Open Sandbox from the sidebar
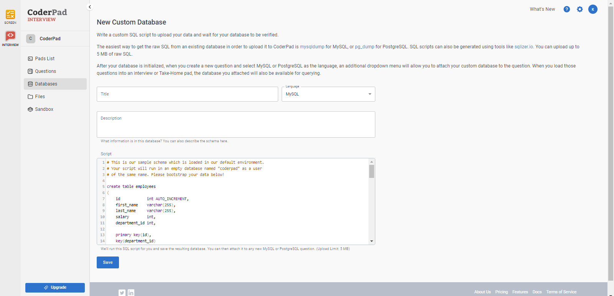 44,109
